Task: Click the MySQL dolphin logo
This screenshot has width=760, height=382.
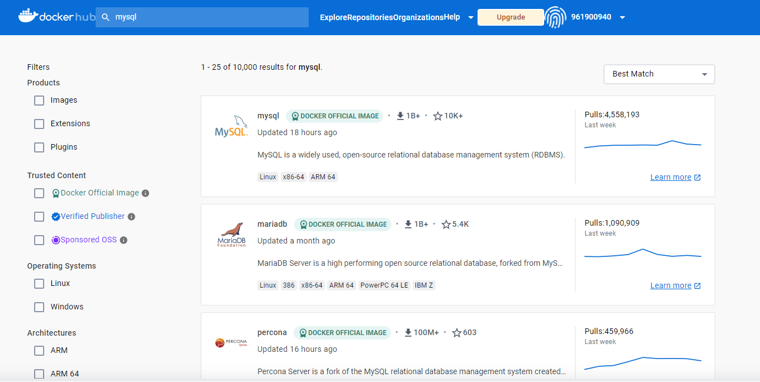Action: pos(232,127)
